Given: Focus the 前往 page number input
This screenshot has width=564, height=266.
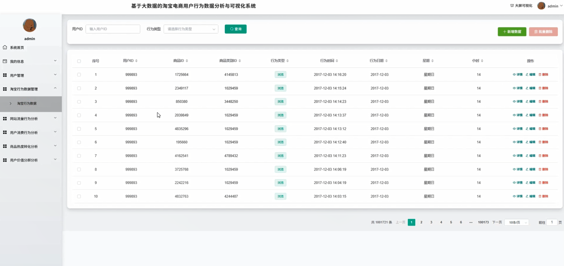Looking at the screenshot, I should click(552, 222).
